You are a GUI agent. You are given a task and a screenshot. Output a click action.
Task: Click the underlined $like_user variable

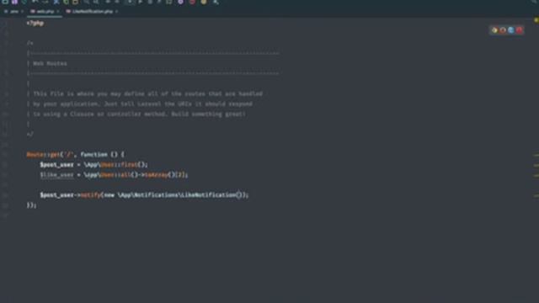56,175
